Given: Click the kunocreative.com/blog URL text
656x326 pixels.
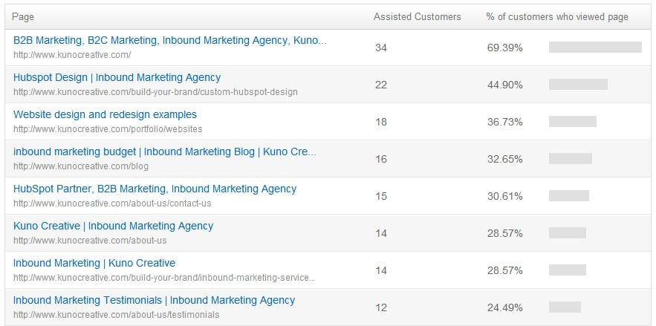Looking at the screenshot, I should [x=81, y=166].
